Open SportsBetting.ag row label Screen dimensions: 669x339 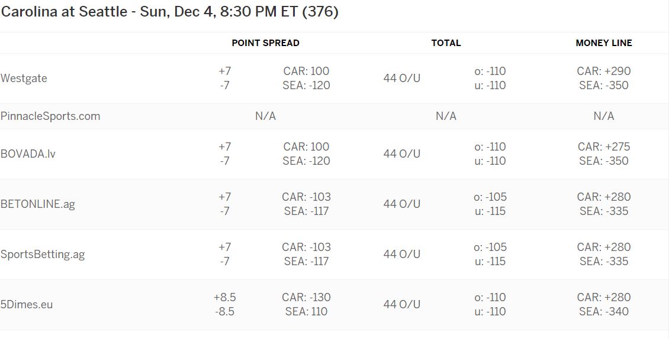(x=43, y=254)
